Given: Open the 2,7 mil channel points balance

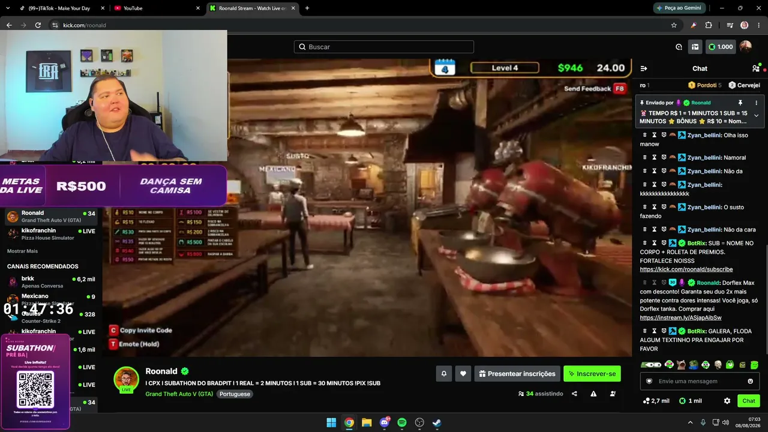Looking at the screenshot, I should [656, 401].
